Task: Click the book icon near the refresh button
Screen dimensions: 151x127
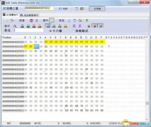Action: pos(82,9)
